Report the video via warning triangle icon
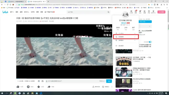Viewport: 169px width, 95px height. tap(93, 87)
